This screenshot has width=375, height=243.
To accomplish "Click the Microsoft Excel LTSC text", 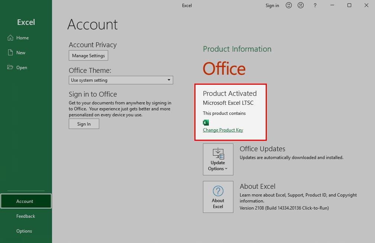I will click(x=228, y=103).
